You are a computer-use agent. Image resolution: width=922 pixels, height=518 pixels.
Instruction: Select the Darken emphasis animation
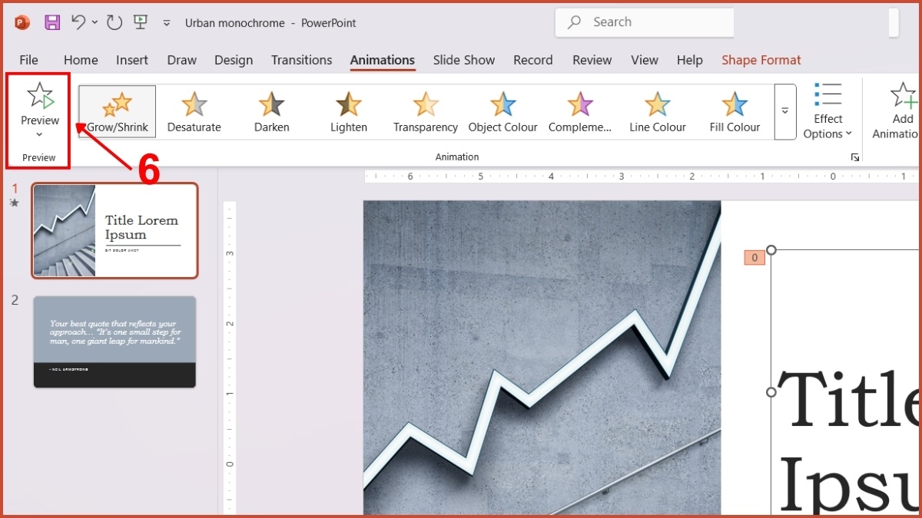(x=271, y=111)
